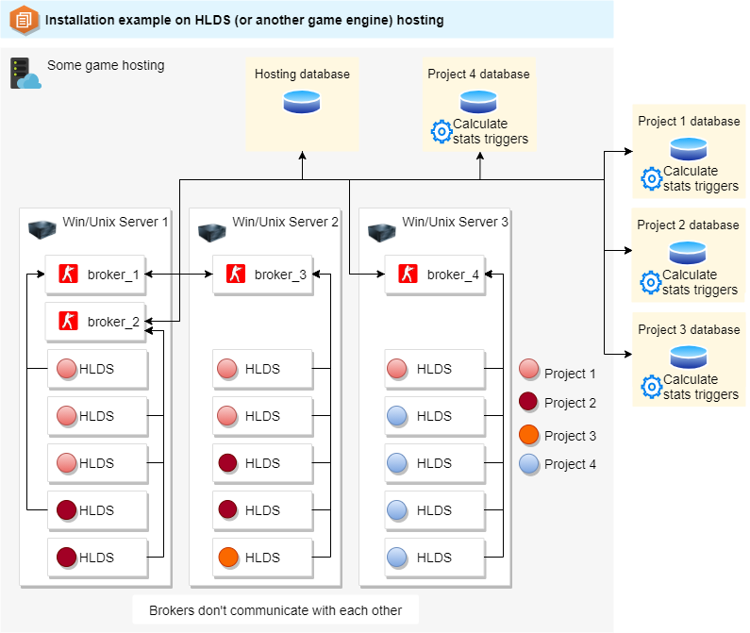750x633 pixels.
Task: Click the Project 1 database cylinder icon
Action: 689,149
